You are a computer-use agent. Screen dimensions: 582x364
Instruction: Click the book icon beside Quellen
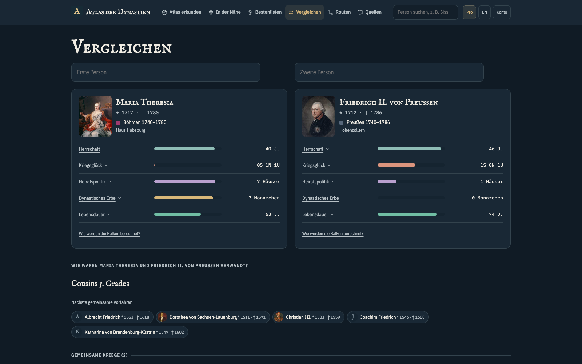coord(360,12)
